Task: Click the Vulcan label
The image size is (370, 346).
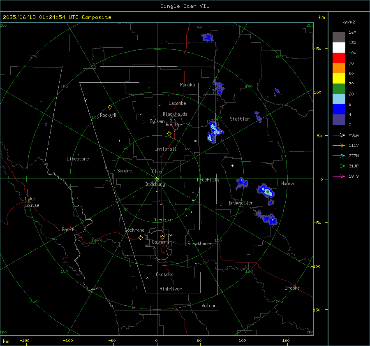Action: click(x=209, y=306)
